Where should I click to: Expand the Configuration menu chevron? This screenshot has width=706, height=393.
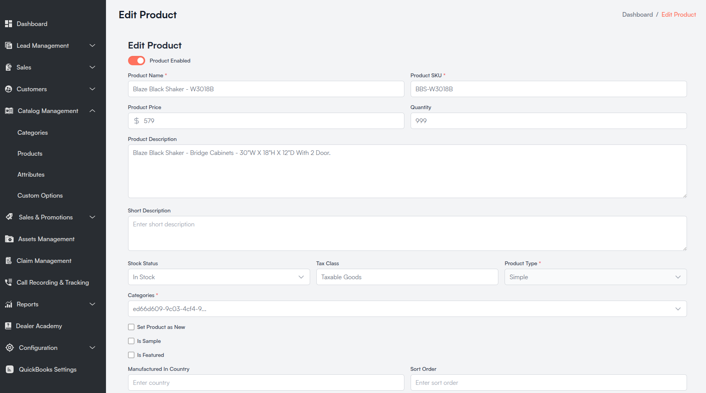pyautogui.click(x=92, y=348)
